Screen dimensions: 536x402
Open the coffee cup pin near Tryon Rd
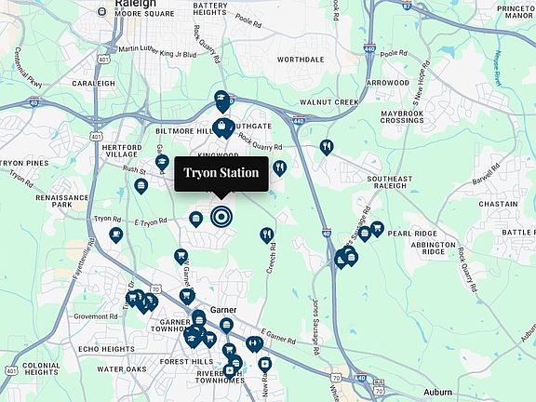(x=116, y=234)
